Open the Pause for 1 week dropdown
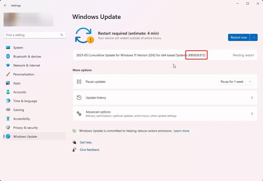 click(x=236, y=82)
